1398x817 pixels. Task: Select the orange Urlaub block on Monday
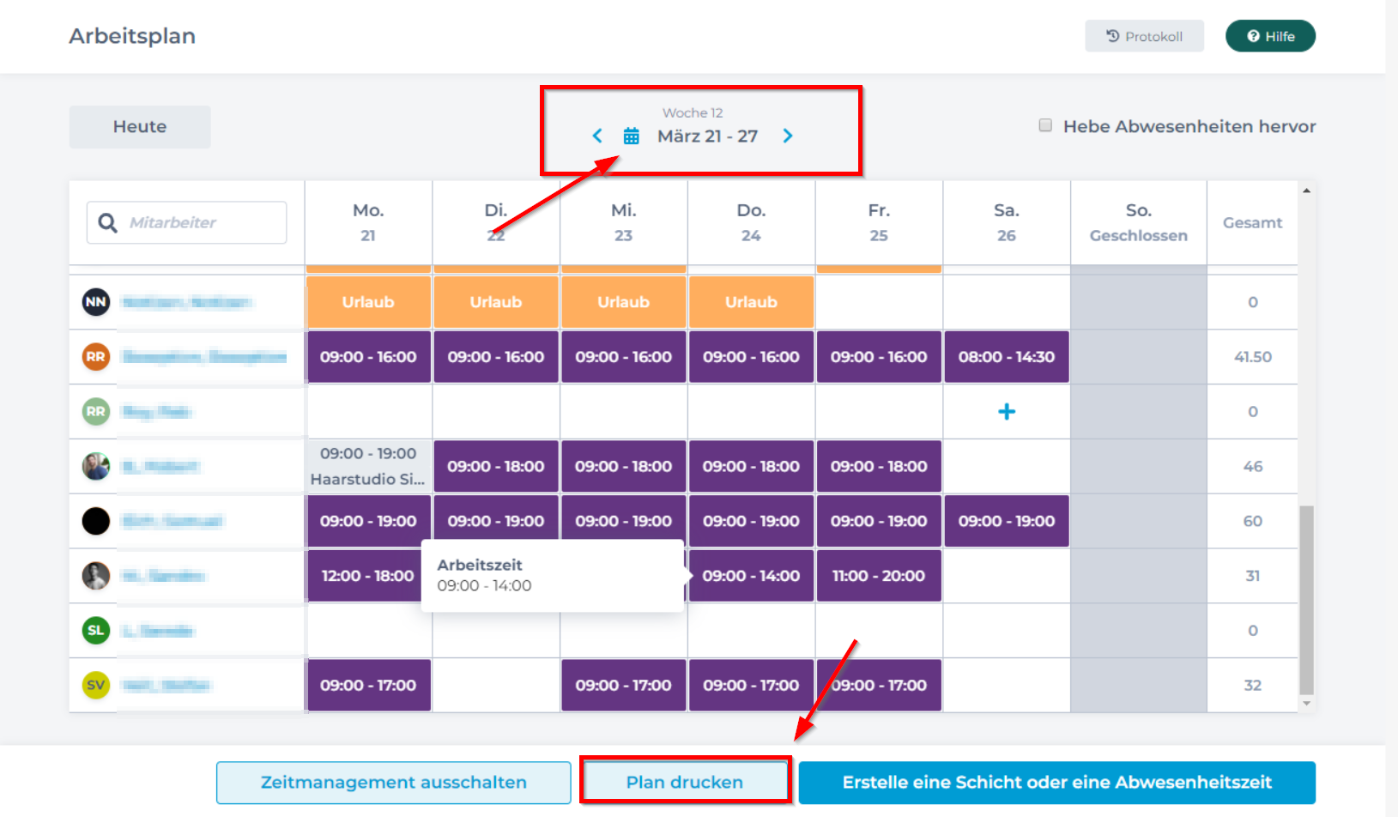368,302
